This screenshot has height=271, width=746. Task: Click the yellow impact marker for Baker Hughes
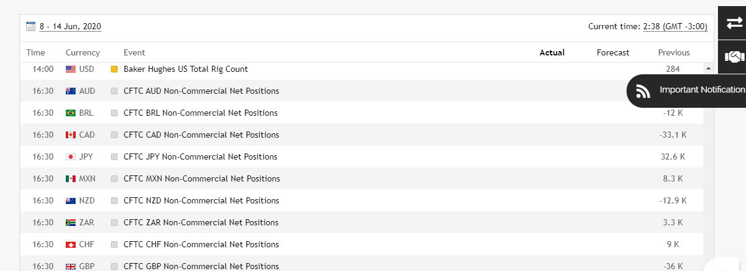114,69
